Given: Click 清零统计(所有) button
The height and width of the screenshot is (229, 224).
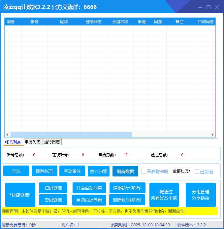Looking at the screenshot, I should (x=127, y=188).
